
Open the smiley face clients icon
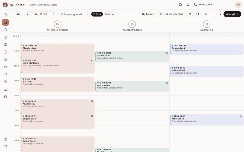[5, 37]
